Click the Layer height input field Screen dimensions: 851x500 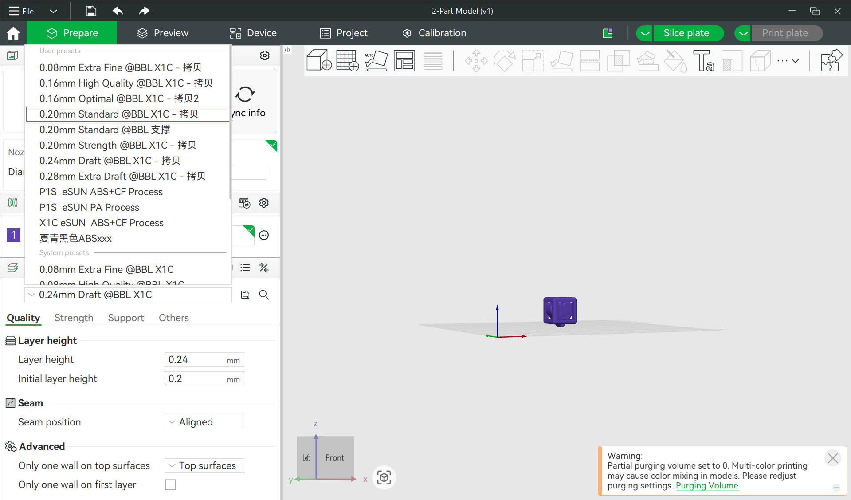[x=204, y=359]
